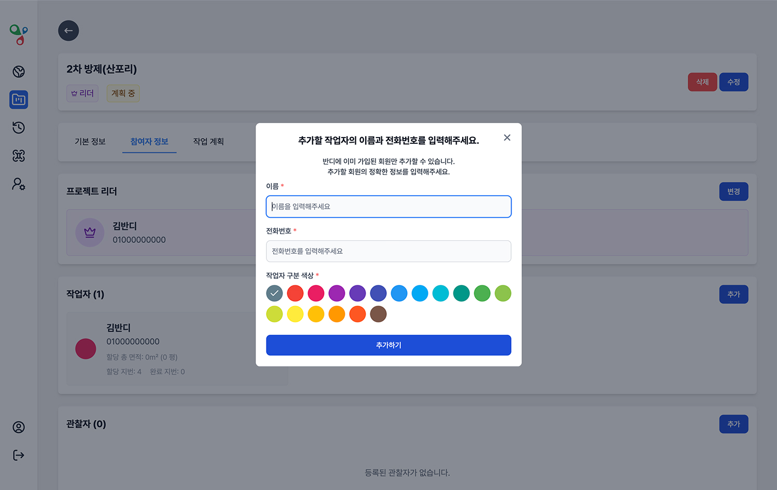Select the red worker color swatch
The width and height of the screenshot is (777, 490).
(x=295, y=293)
